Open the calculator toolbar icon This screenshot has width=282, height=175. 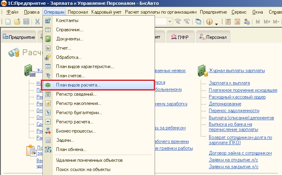coord(228,22)
